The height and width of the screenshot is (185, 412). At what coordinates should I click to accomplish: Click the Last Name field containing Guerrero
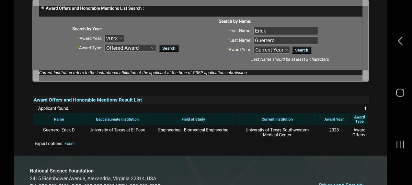286,40
